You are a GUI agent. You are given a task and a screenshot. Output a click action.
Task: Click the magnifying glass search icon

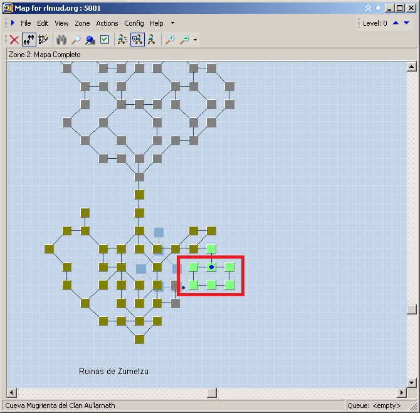pyautogui.click(x=76, y=40)
